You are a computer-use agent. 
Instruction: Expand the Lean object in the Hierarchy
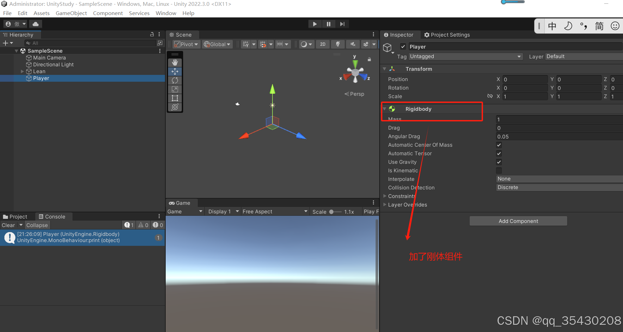click(22, 71)
